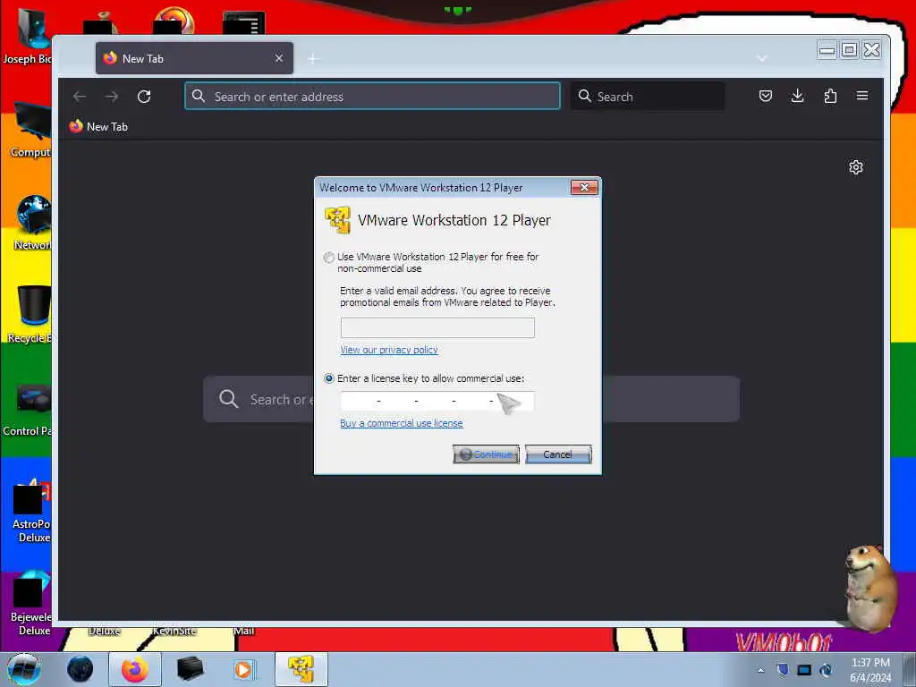Open Save to Pocket icon in Firefox
The width and height of the screenshot is (916, 687).
point(766,96)
